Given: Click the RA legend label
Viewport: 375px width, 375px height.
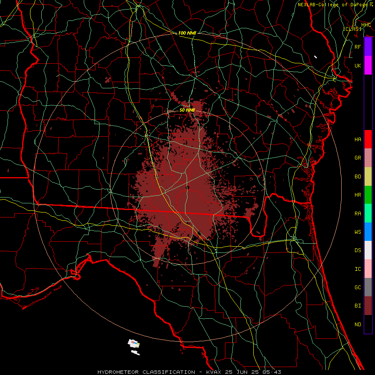Looking at the screenshot, I should point(357,213).
